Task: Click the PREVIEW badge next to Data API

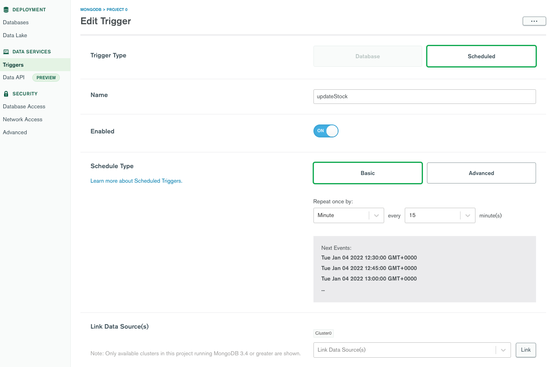Action: pos(46,78)
